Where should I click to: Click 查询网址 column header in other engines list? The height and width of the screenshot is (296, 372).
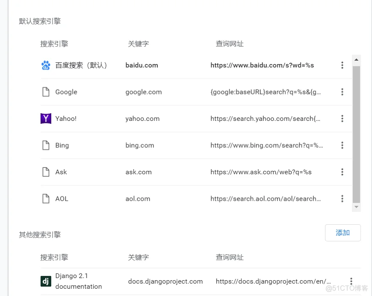pyautogui.click(x=230, y=257)
